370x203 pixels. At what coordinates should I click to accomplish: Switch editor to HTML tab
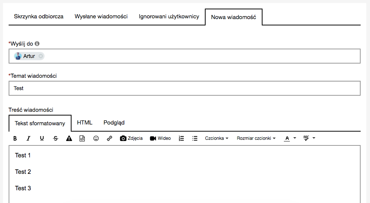(x=85, y=123)
